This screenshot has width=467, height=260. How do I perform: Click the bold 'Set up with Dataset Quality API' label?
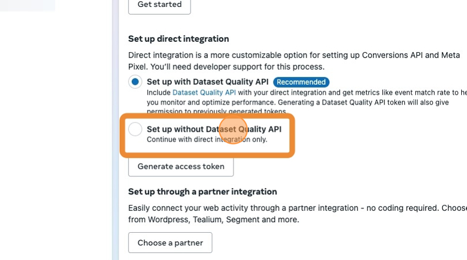(207, 82)
